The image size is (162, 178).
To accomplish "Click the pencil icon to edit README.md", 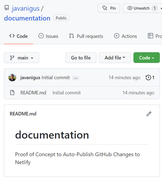I will click(149, 114).
